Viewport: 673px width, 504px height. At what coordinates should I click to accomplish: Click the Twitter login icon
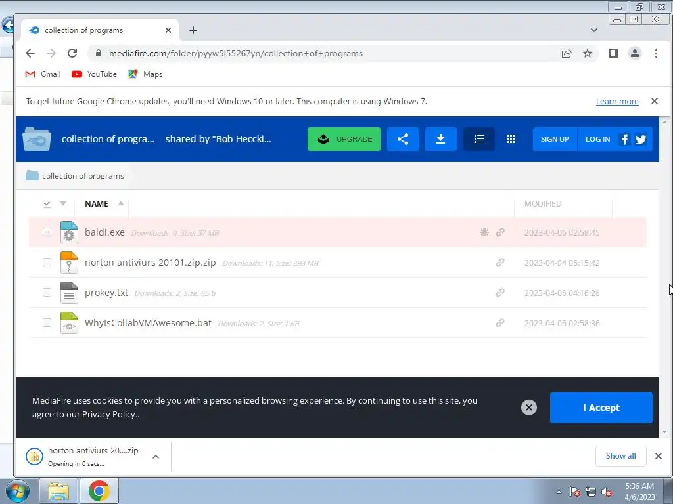click(x=641, y=139)
